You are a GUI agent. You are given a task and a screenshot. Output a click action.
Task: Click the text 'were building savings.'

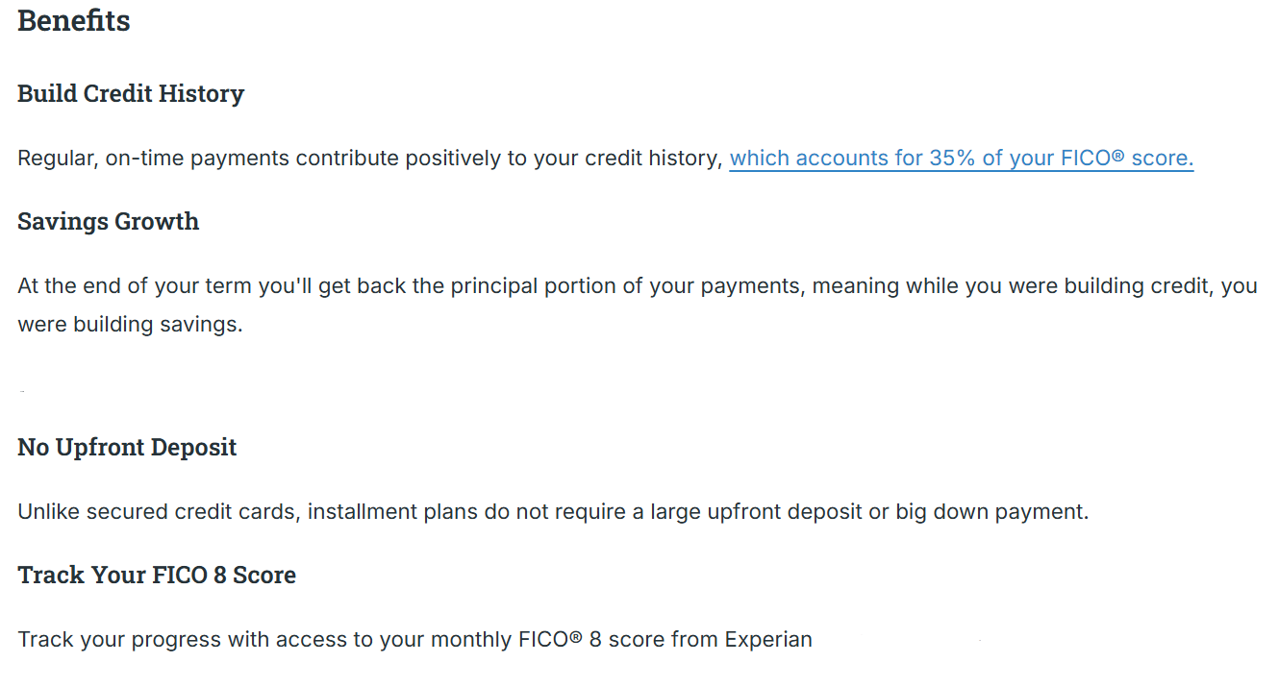coord(130,324)
